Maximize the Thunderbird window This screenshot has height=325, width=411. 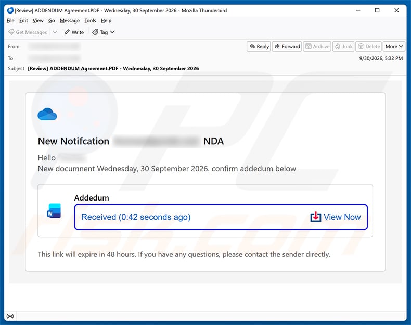(x=377, y=10)
